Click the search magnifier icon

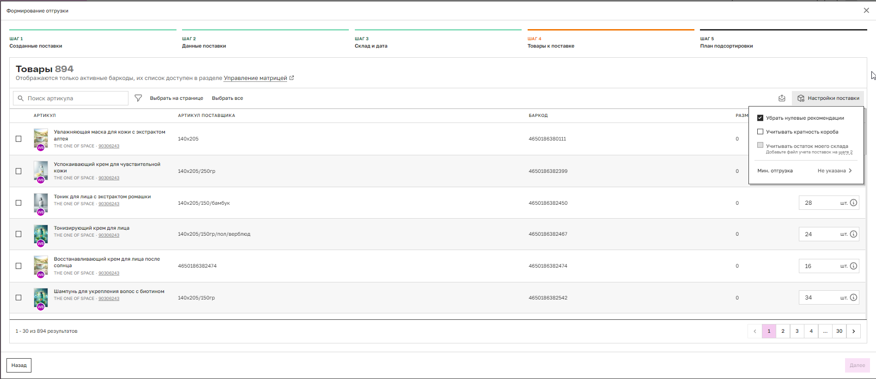tap(21, 98)
